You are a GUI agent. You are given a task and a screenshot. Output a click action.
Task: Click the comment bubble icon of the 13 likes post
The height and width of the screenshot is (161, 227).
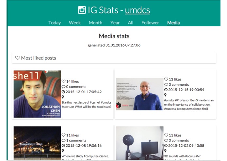[x=166, y=85]
